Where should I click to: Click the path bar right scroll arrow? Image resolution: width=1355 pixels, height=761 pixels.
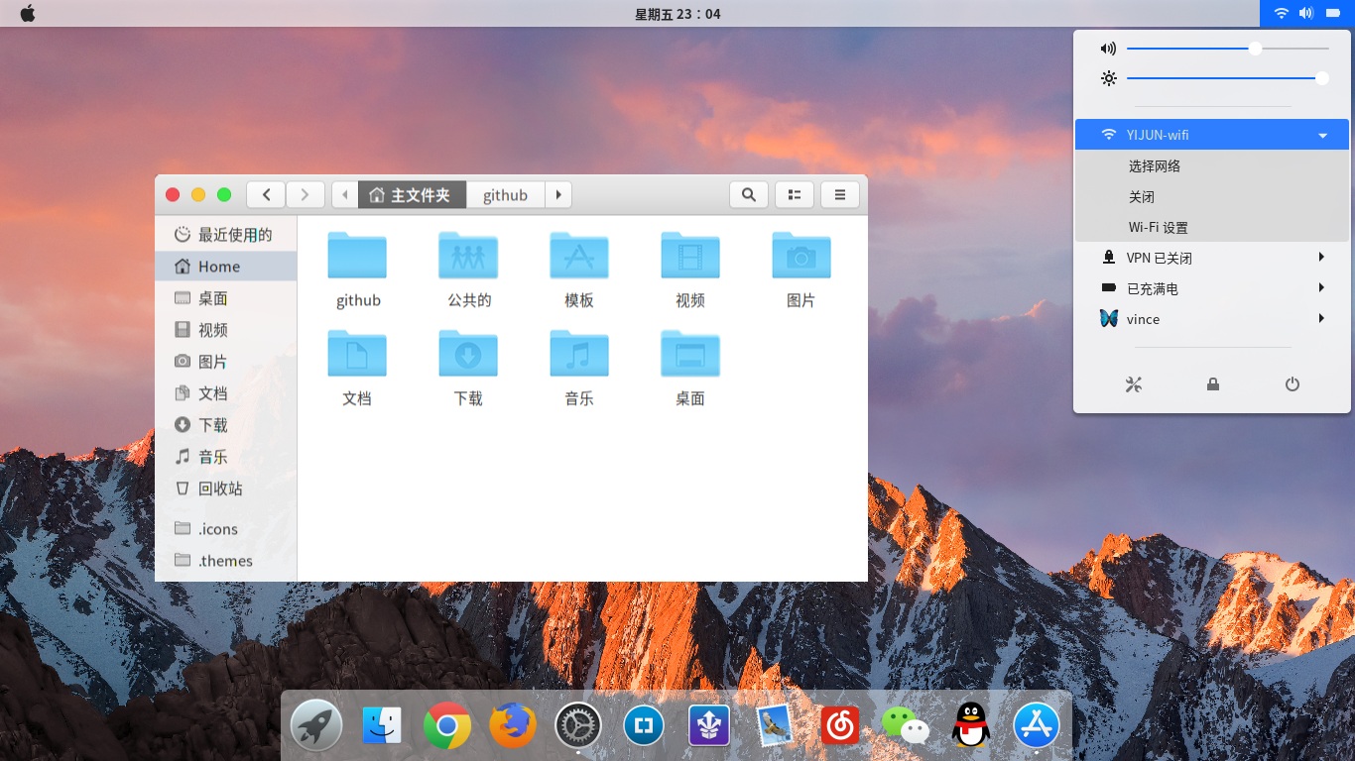pos(558,195)
